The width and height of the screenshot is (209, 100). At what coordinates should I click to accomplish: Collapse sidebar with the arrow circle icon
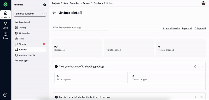click(45, 5)
